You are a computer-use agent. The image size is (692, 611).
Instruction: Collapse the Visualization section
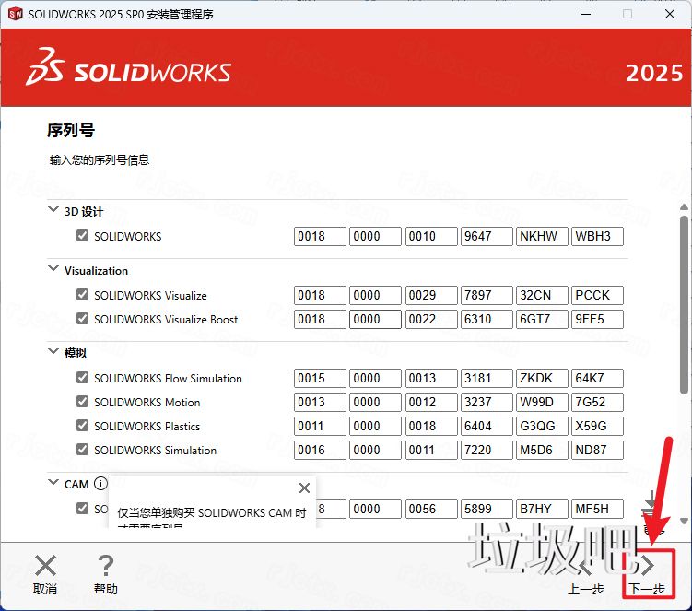coord(53,268)
